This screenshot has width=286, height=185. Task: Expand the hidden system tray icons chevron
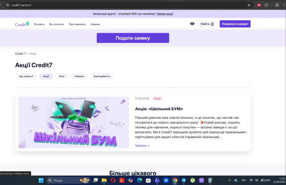tap(229, 181)
